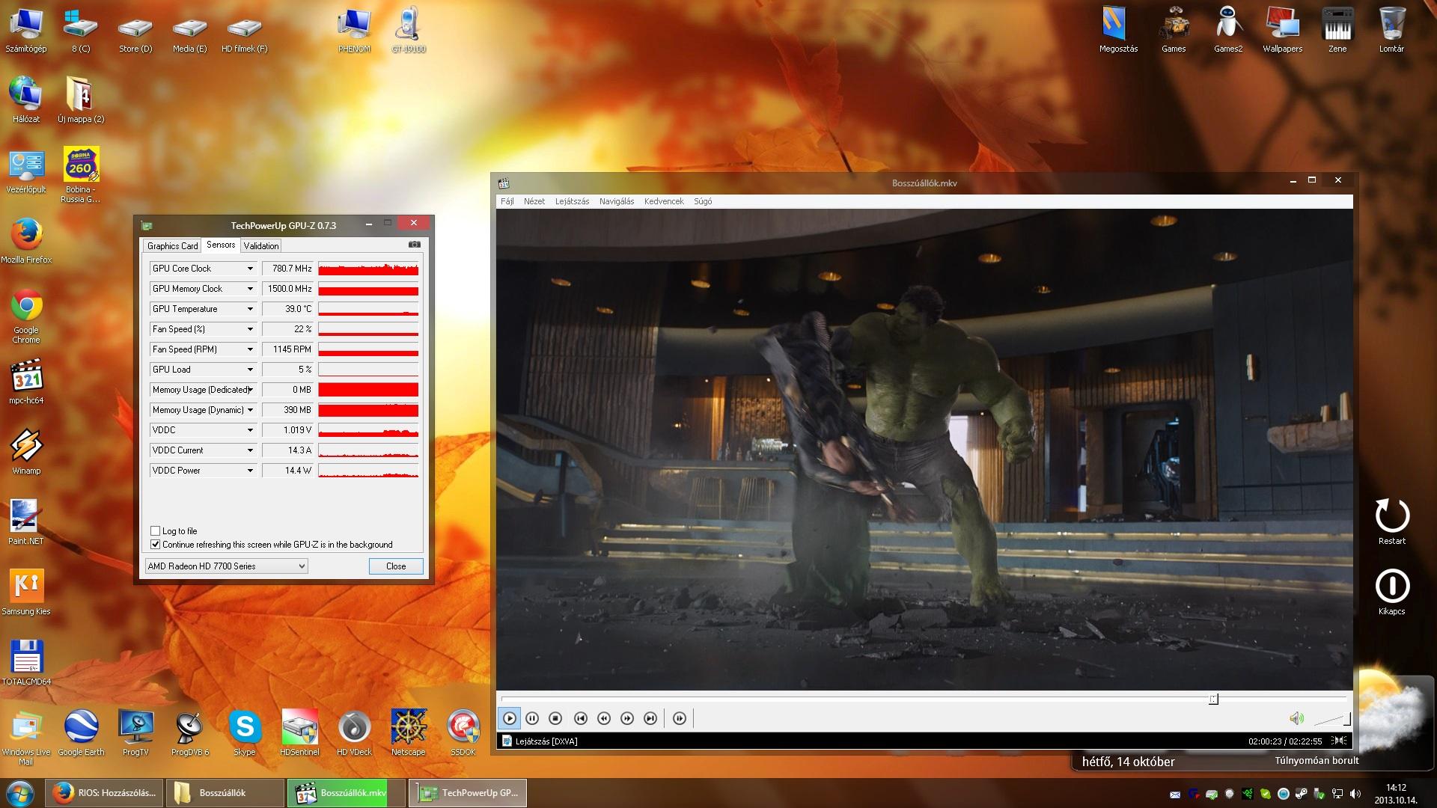Click the Close button in GPU-Z
Image resolution: width=1437 pixels, height=808 pixels.
(x=396, y=566)
